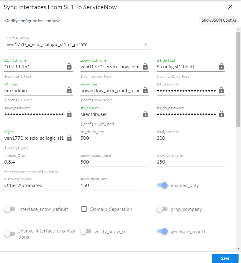Click Show JSON Configs button

219,20
